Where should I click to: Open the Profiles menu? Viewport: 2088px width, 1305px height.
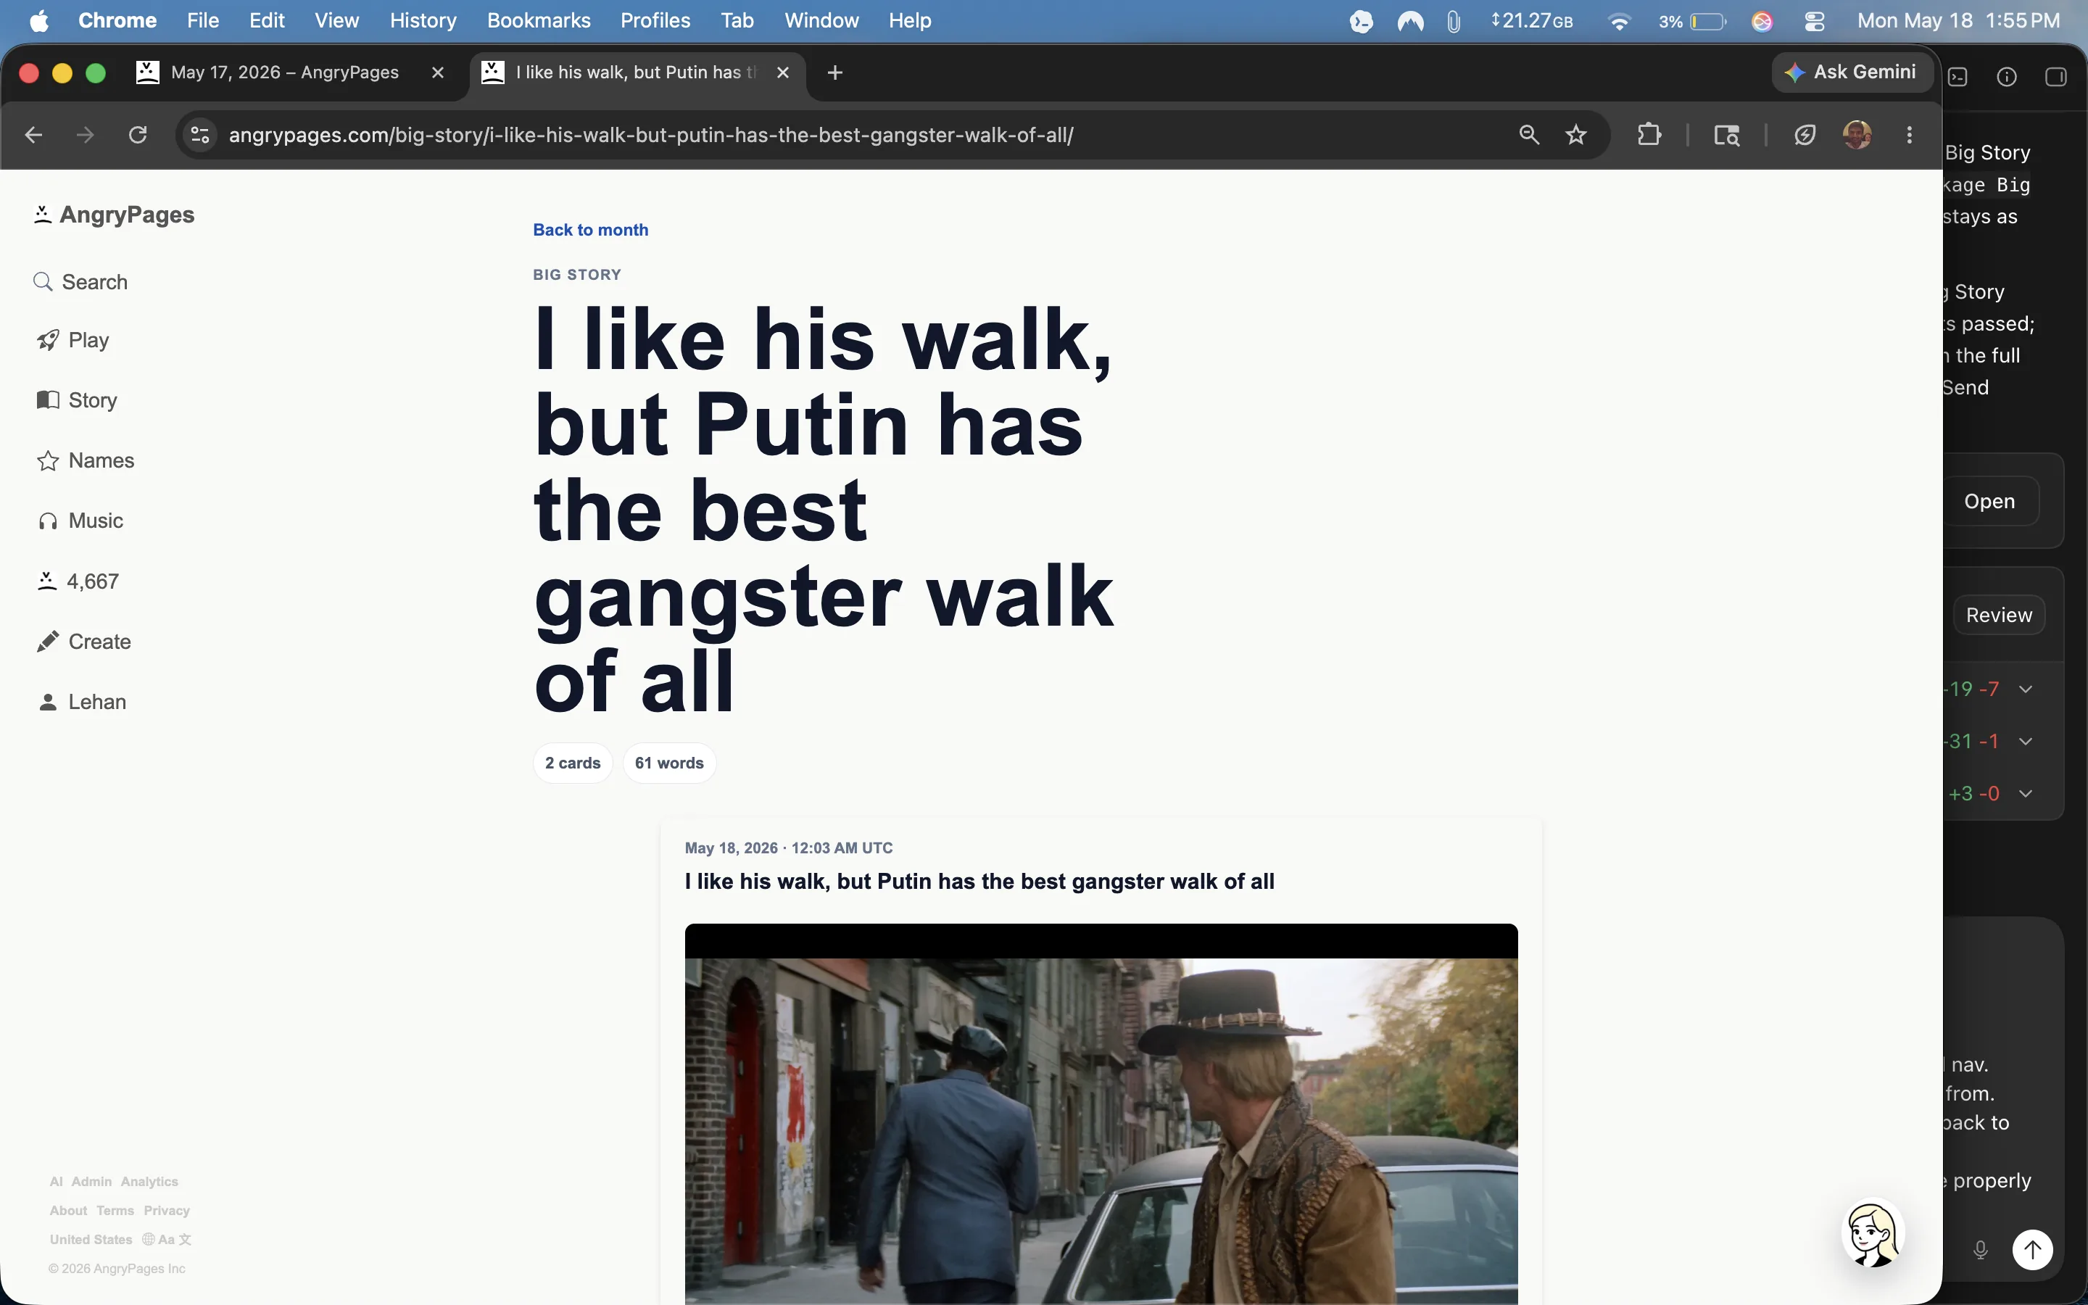click(x=655, y=21)
